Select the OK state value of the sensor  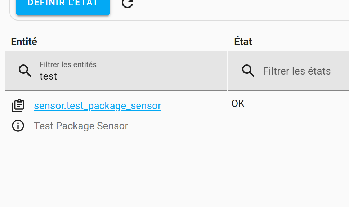click(238, 104)
